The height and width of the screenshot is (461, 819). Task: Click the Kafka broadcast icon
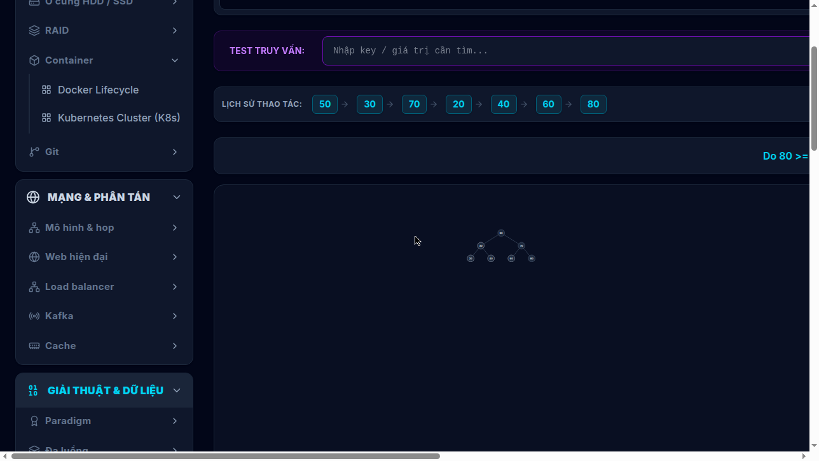pos(34,316)
